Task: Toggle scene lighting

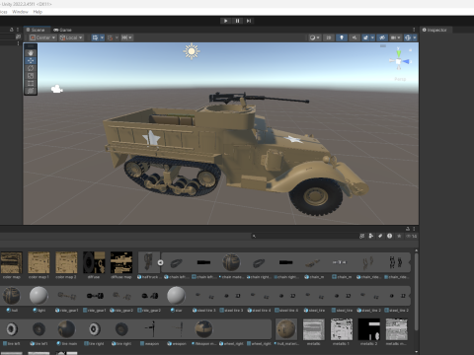Action: [x=342, y=37]
